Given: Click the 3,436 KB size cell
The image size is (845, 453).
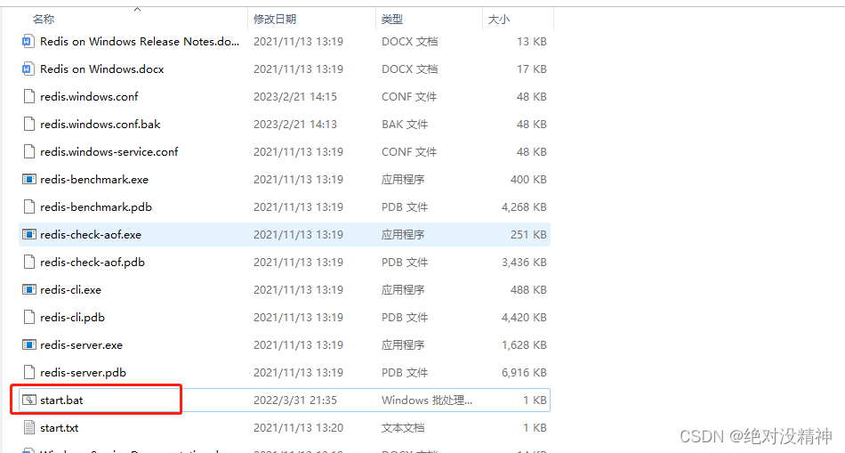Looking at the screenshot, I should click(x=524, y=262).
